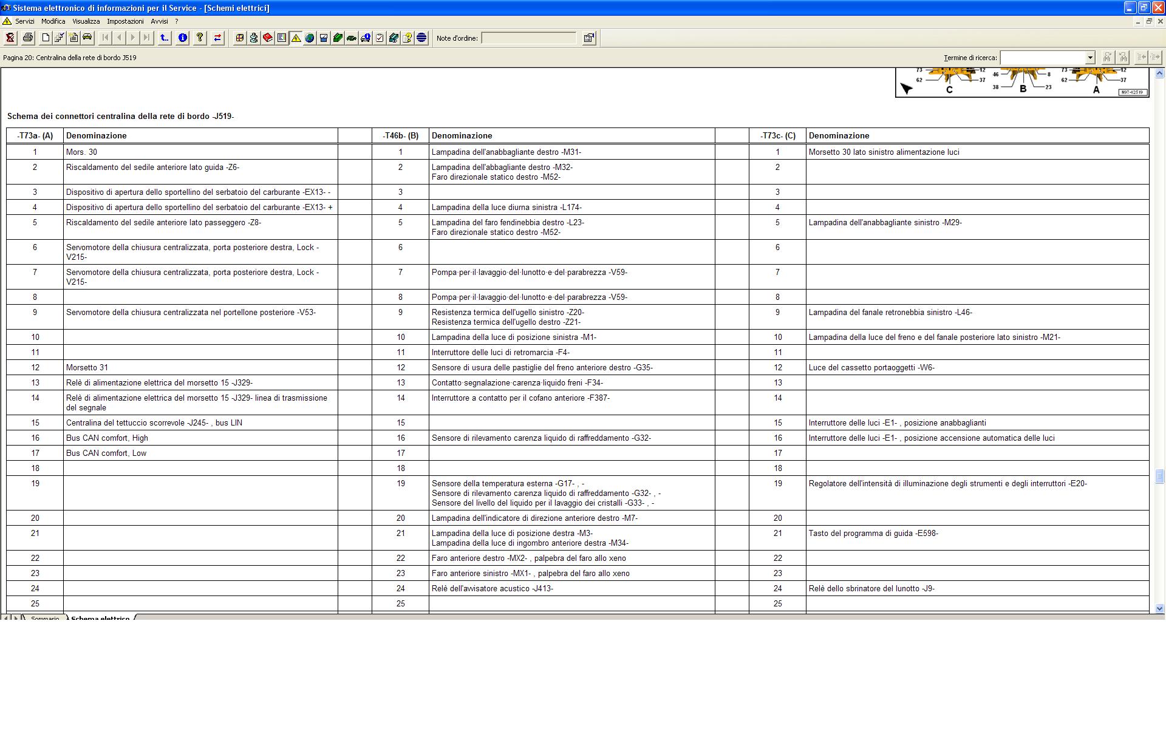Click the indent right arrow search icon
The height and width of the screenshot is (743, 1166).
click(1155, 57)
